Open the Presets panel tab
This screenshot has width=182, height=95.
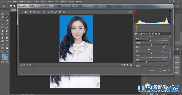coord(159,34)
